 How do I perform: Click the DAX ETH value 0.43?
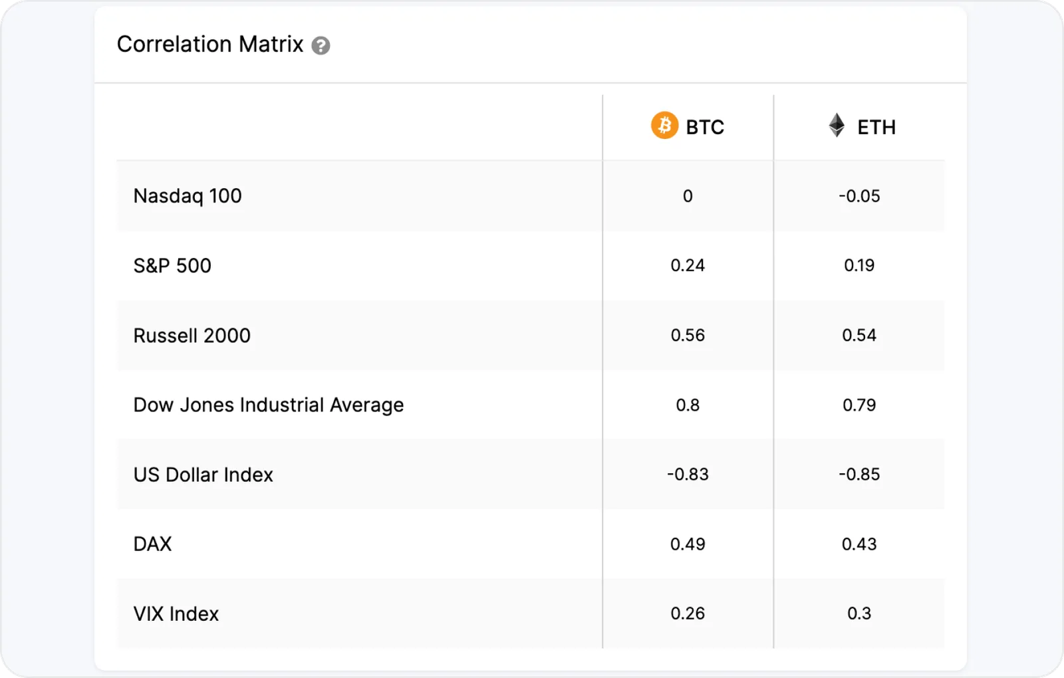pos(859,544)
